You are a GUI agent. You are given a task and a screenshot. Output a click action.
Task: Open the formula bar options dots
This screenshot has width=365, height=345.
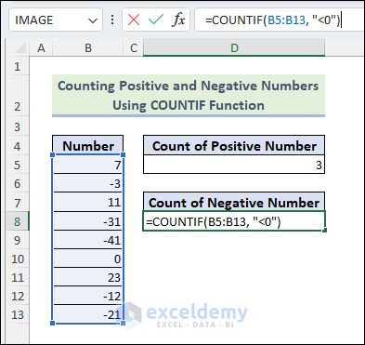point(112,20)
